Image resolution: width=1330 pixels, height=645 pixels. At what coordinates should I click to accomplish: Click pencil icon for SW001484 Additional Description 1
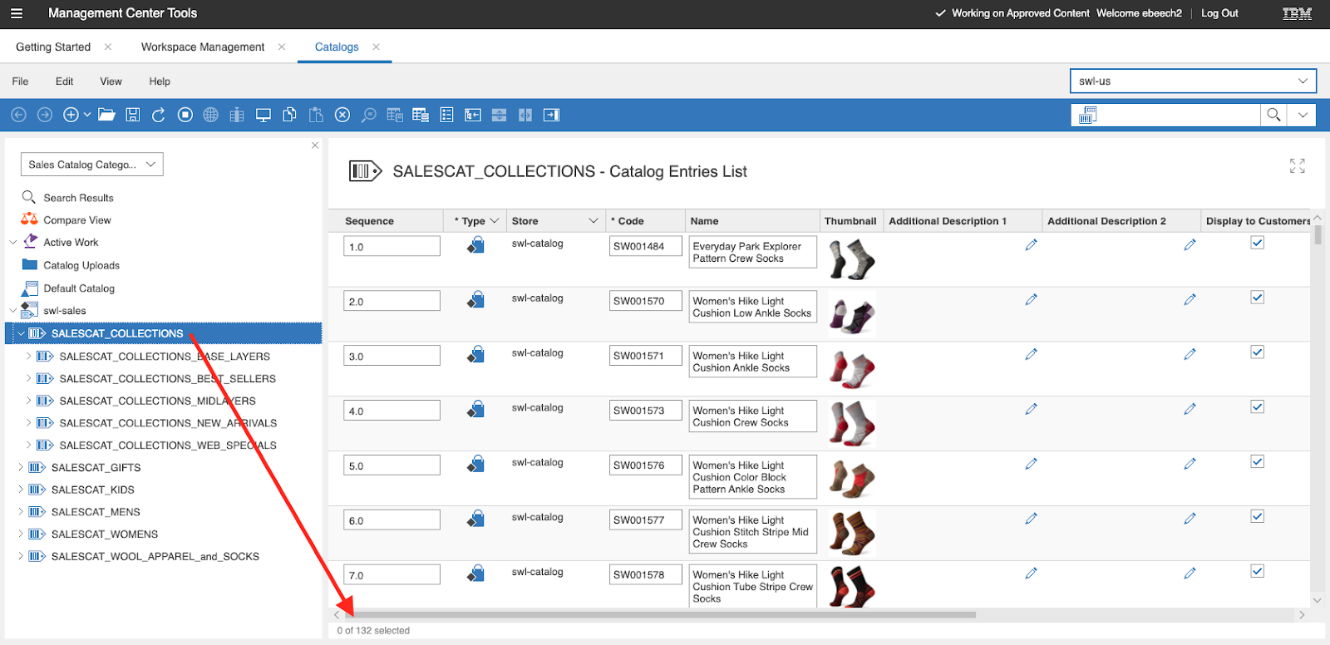[x=1031, y=245]
